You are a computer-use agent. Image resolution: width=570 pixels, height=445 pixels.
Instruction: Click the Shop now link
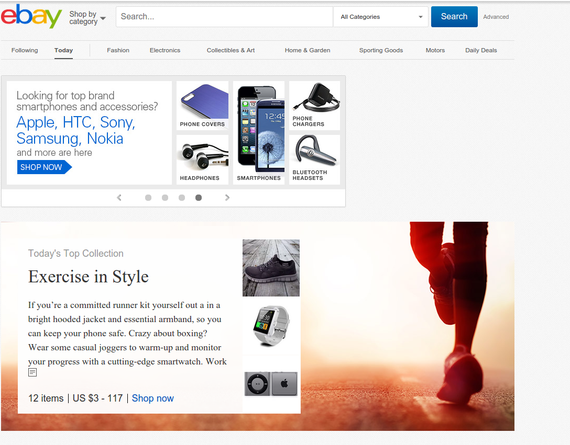click(152, 398)
